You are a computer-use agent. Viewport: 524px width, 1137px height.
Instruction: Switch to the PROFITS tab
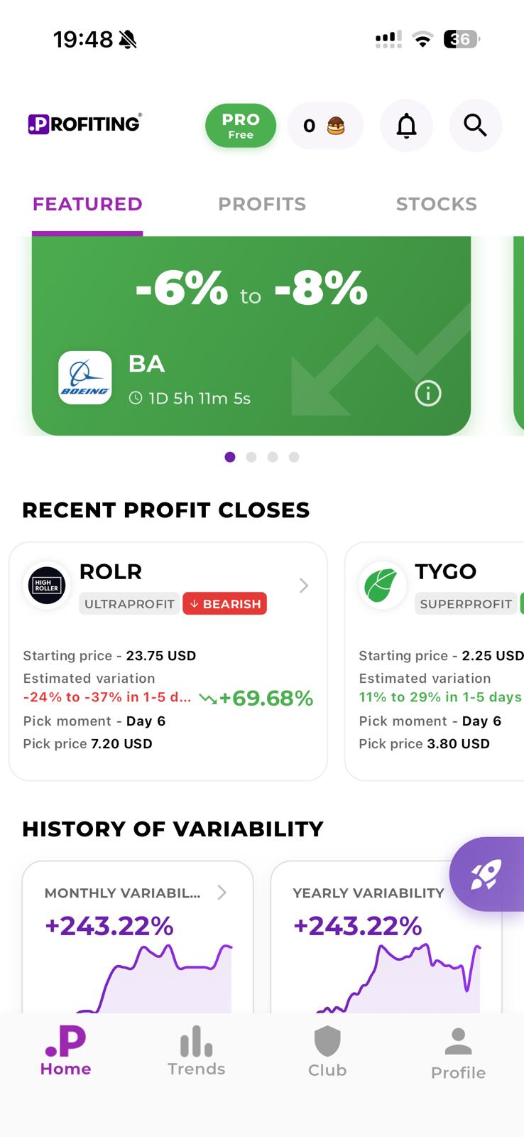point(262,204)
